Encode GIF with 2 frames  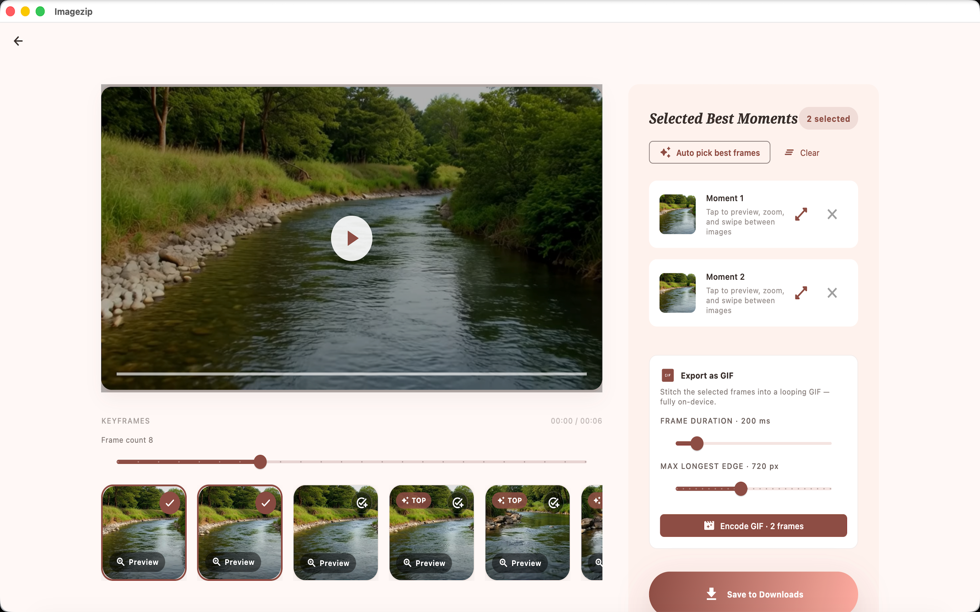click(x=753, y=526)
